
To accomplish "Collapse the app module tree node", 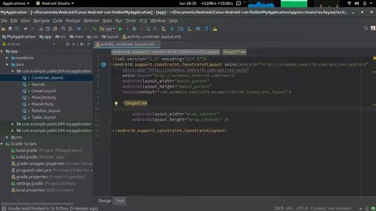I will [2, 51].
